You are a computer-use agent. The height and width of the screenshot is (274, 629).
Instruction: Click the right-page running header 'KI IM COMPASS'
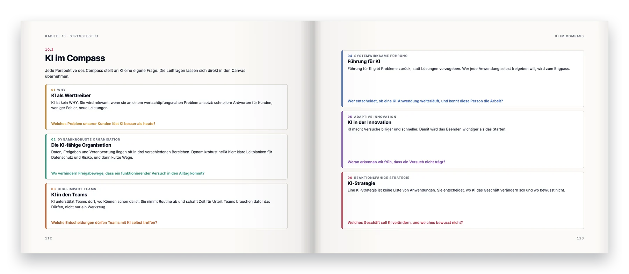pyautogui.click(x=569, y=36)
